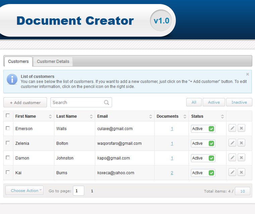
Task: Open Emerson's documents count link
Action: [x=172, y=129]
